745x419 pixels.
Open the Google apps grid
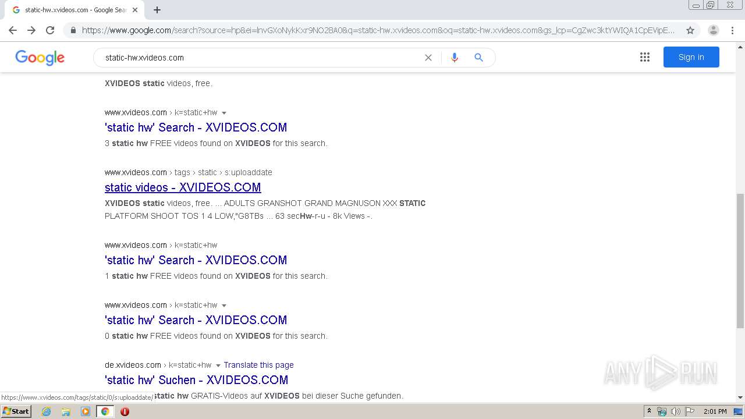(x=645, y=57)
